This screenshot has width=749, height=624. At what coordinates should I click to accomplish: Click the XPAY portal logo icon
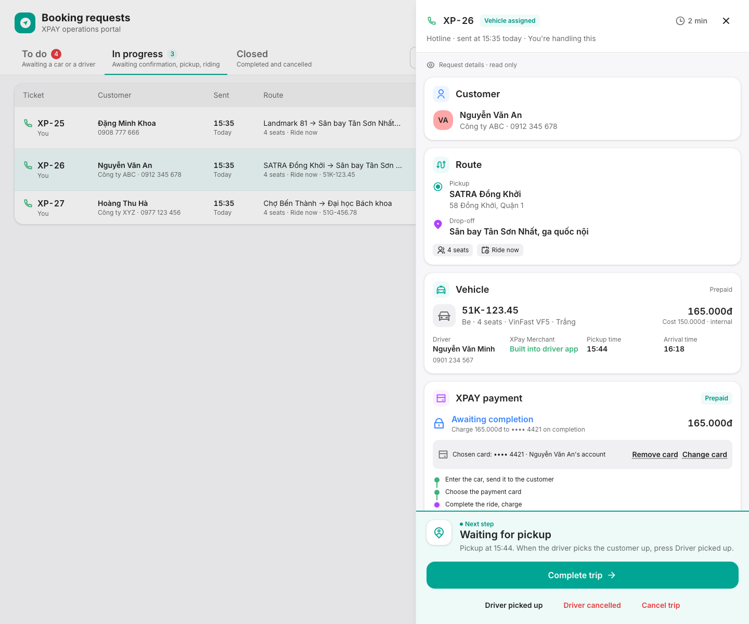(25, 23)
